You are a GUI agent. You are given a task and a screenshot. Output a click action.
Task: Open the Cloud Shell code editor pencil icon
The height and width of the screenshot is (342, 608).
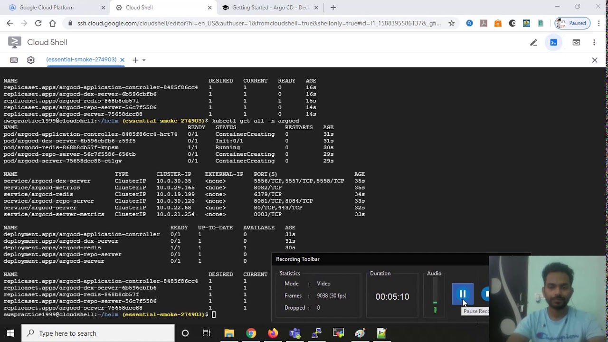click(533, 42)
